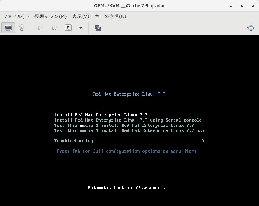The height and width of the screenshot is (206, 259).
Task: Open virtual hardware details via lightbulb icon
Action: point(22,28)
